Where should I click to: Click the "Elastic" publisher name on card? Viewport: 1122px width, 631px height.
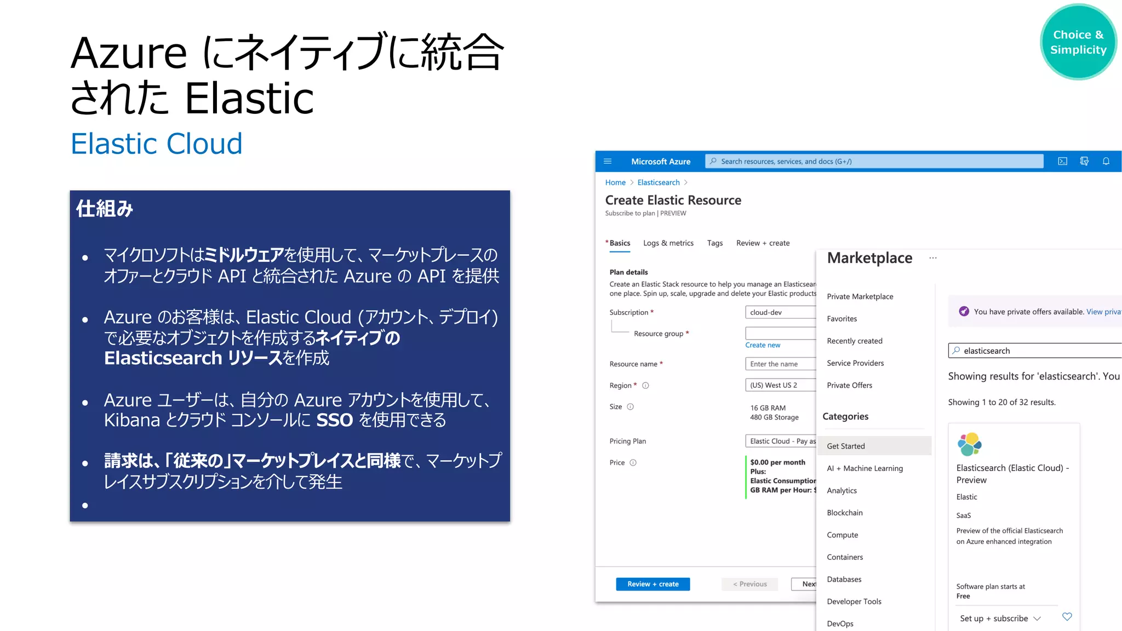(x=966, y=497)
